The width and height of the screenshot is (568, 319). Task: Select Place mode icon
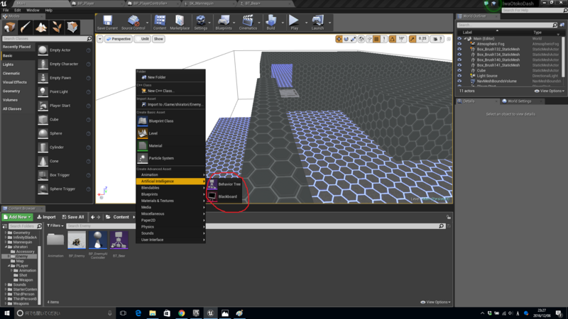(x=10, y=27)
